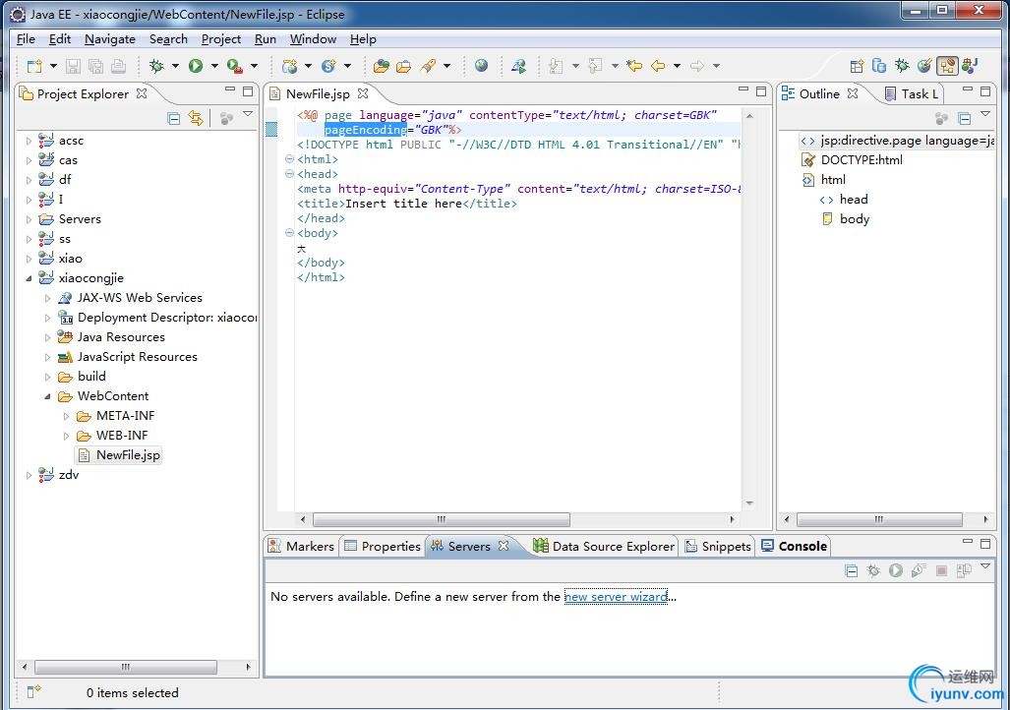Open the Navigate menu

[x=110, y=39]
